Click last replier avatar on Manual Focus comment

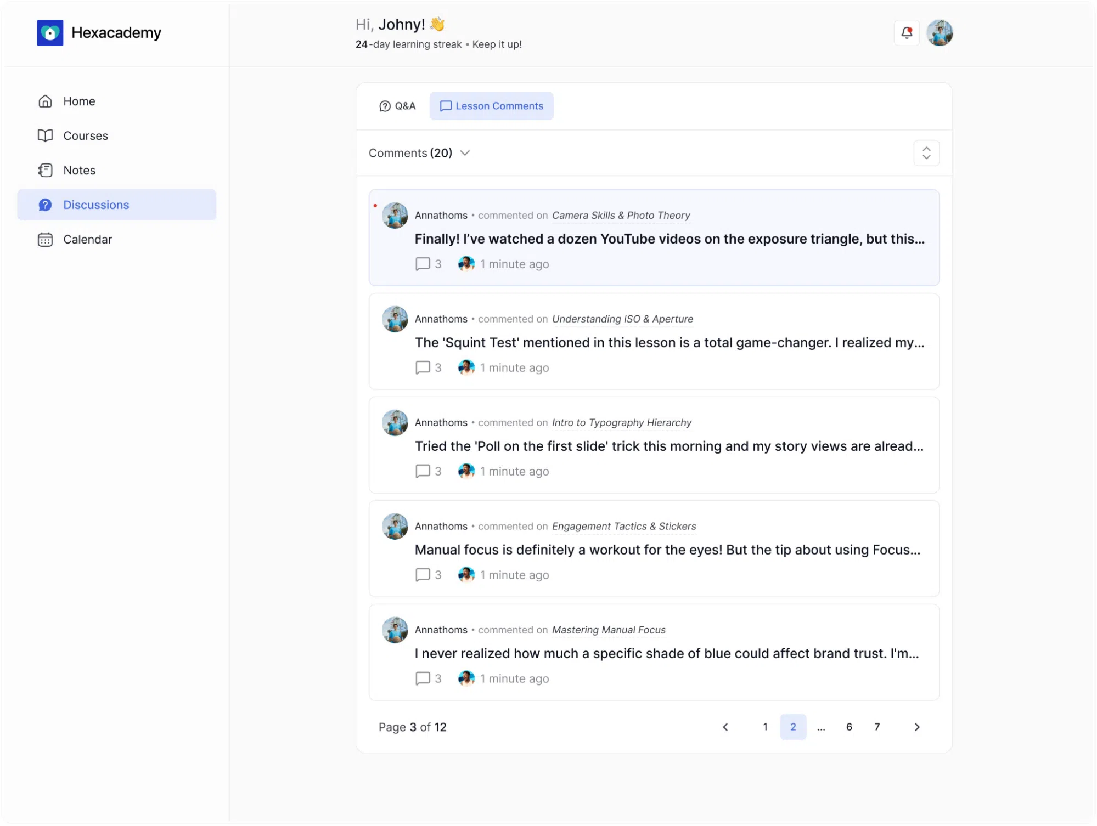click(466, 679)
